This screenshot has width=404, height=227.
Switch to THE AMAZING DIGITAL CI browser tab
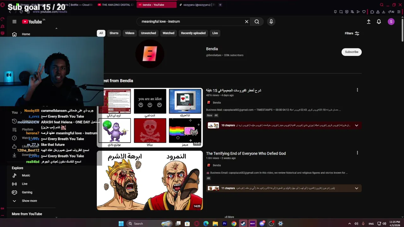coord(116,5)
